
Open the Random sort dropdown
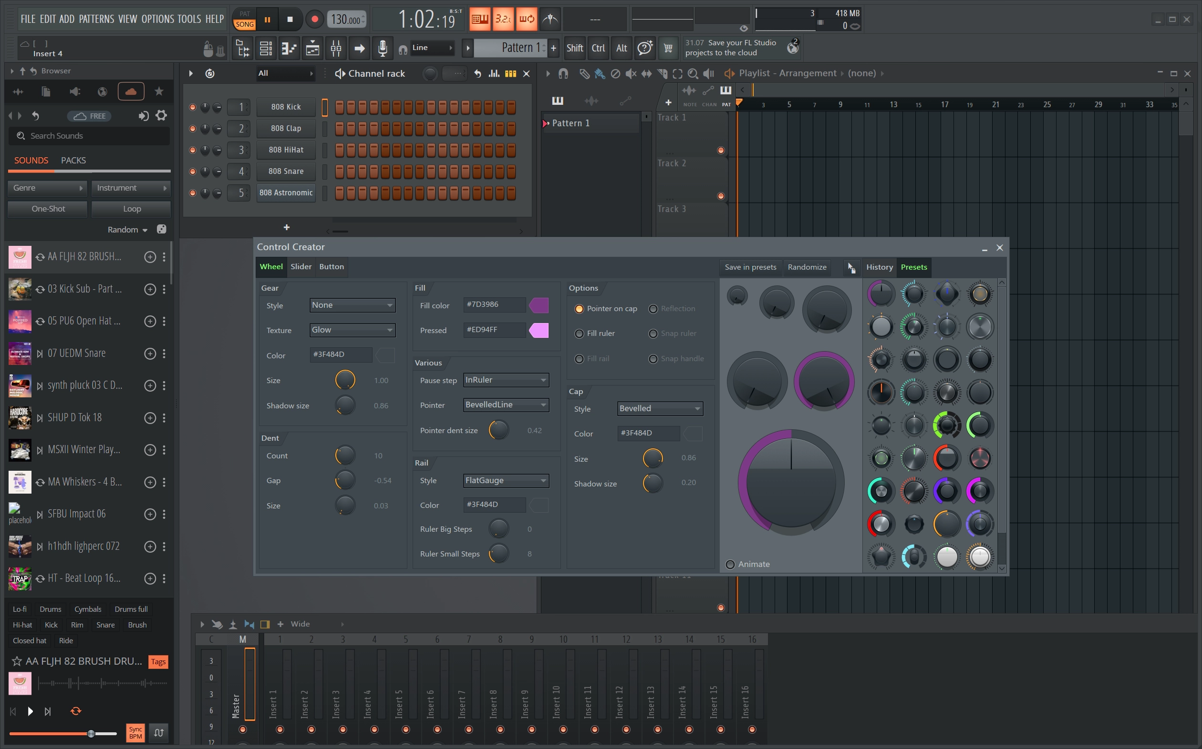(127, 230)
